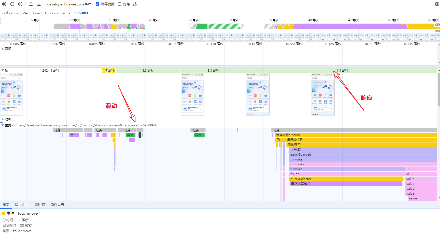Uncheck the 屏幕截图 checkbox
440x237 pixels.
pos(97,4)
